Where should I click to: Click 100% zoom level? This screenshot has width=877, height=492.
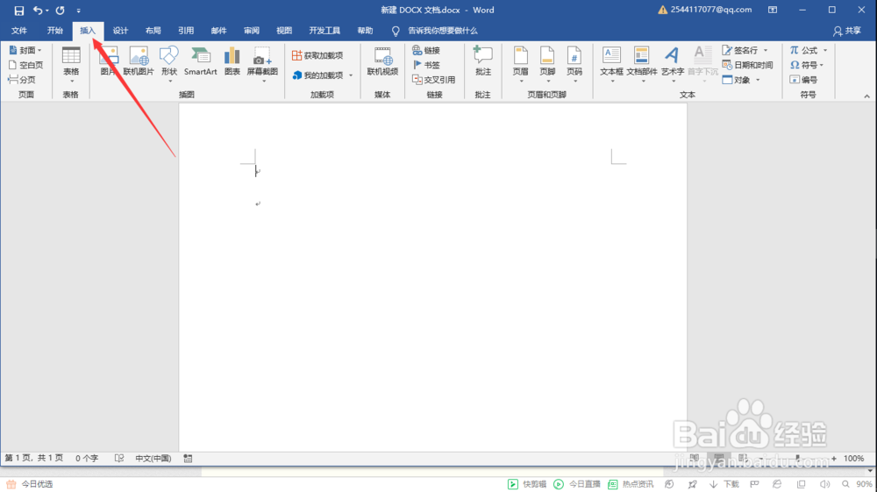(854, 459)
